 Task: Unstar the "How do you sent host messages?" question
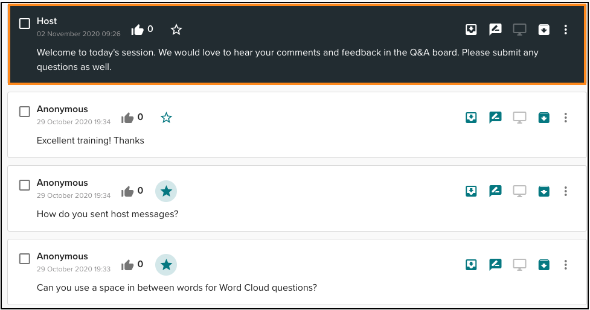[x=166, y=191]
